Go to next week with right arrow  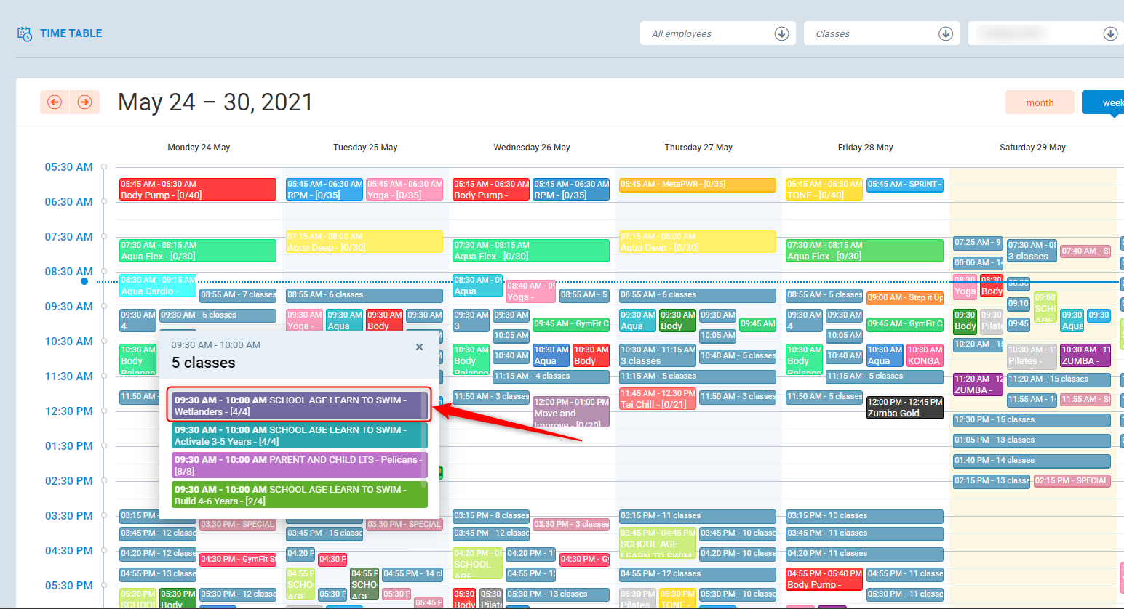tap(84, 102)
